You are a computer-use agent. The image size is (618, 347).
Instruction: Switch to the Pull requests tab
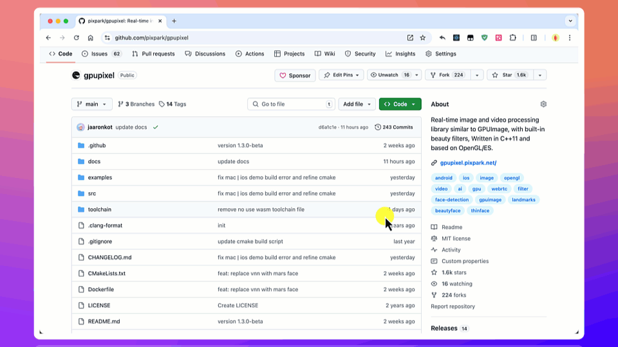[153, 54]
